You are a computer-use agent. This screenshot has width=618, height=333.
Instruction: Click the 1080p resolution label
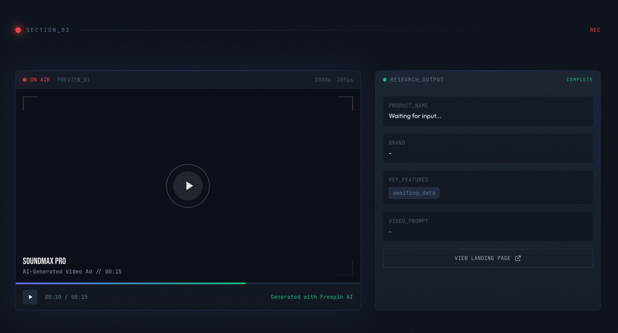323,80
